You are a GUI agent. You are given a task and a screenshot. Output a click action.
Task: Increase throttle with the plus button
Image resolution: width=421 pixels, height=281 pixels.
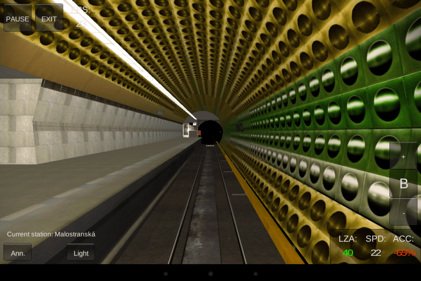[403, 156]
